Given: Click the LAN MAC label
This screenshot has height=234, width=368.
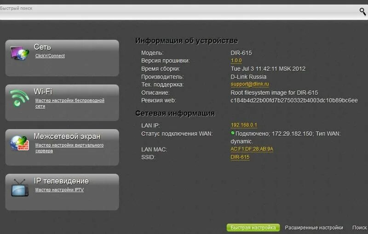Looking at the screenshot, I should (154, 149).
